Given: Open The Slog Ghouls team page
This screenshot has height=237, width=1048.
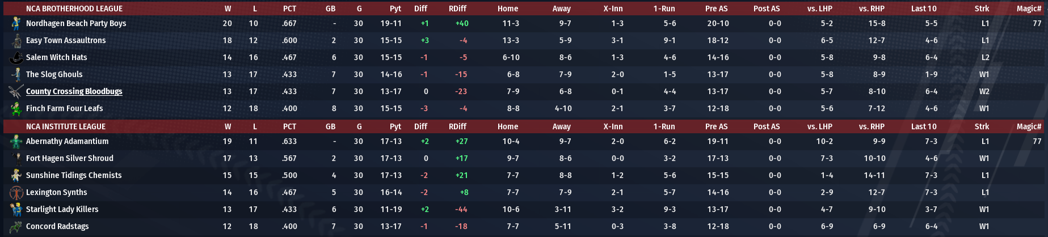Looking at the screenshot, I should point(54,74).
